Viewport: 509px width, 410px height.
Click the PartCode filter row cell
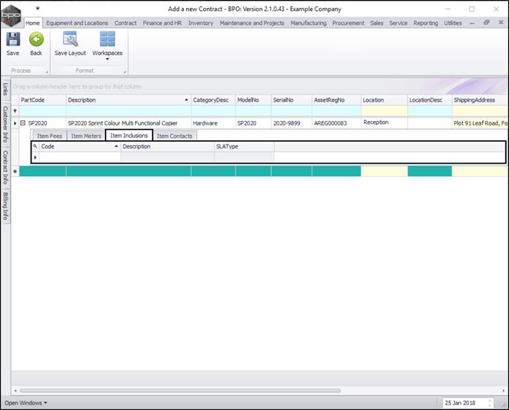point(43,111)
